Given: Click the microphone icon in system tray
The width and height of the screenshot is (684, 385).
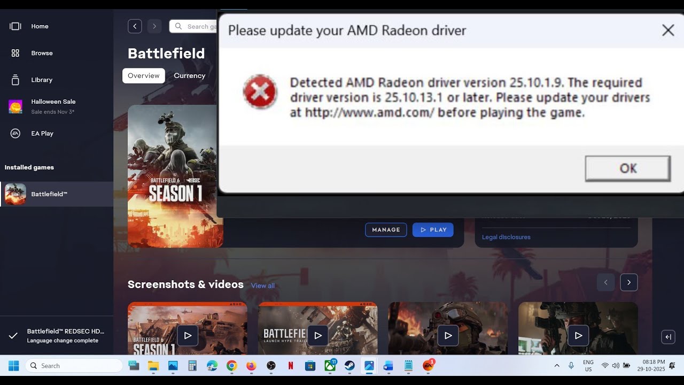Looking at the screenshot, I should pos(571,366).
